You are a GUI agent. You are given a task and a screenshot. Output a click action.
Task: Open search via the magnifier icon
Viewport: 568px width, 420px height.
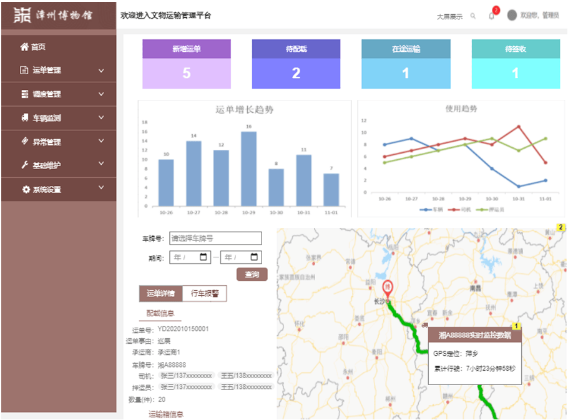coord(473,16)
